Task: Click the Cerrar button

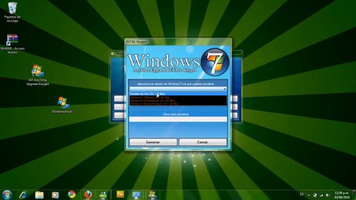Action: (202, 142)
